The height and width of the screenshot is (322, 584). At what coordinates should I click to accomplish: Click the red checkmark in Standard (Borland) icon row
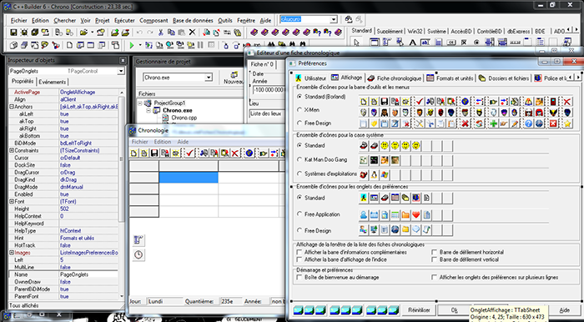[x=420, y=101]
